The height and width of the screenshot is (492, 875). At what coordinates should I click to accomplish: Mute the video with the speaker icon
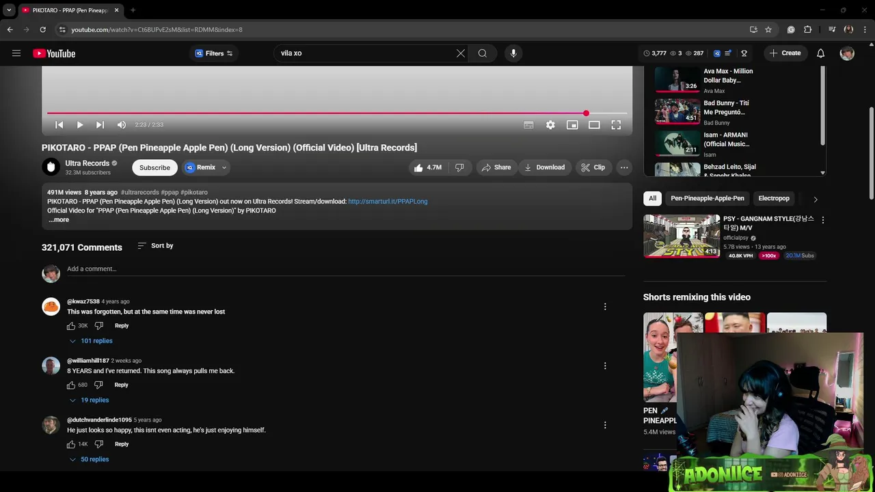pyautogui.click(x=122, y=125)
